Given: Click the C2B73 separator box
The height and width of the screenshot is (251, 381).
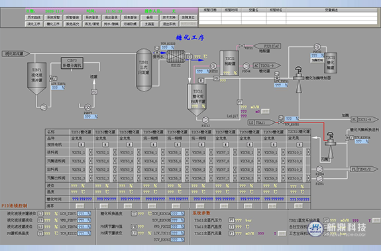Looking at the screenshot, I should (x=72, y=63).
